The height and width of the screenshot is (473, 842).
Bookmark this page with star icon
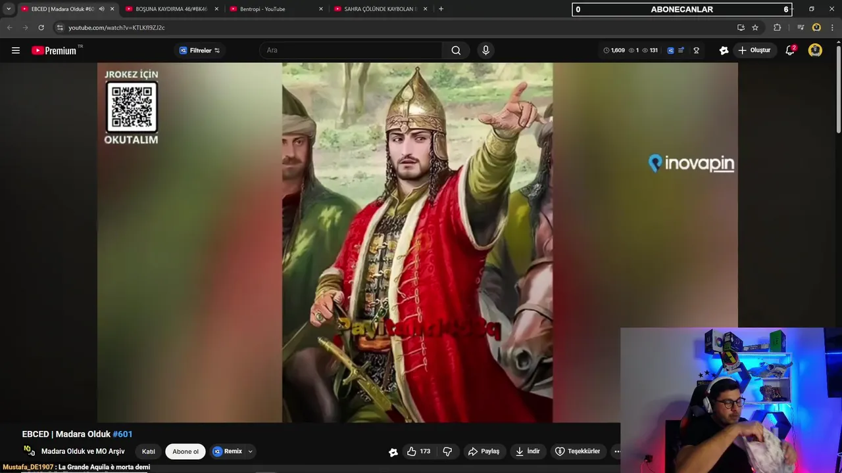pyautogui.click(x=755, y=28)
